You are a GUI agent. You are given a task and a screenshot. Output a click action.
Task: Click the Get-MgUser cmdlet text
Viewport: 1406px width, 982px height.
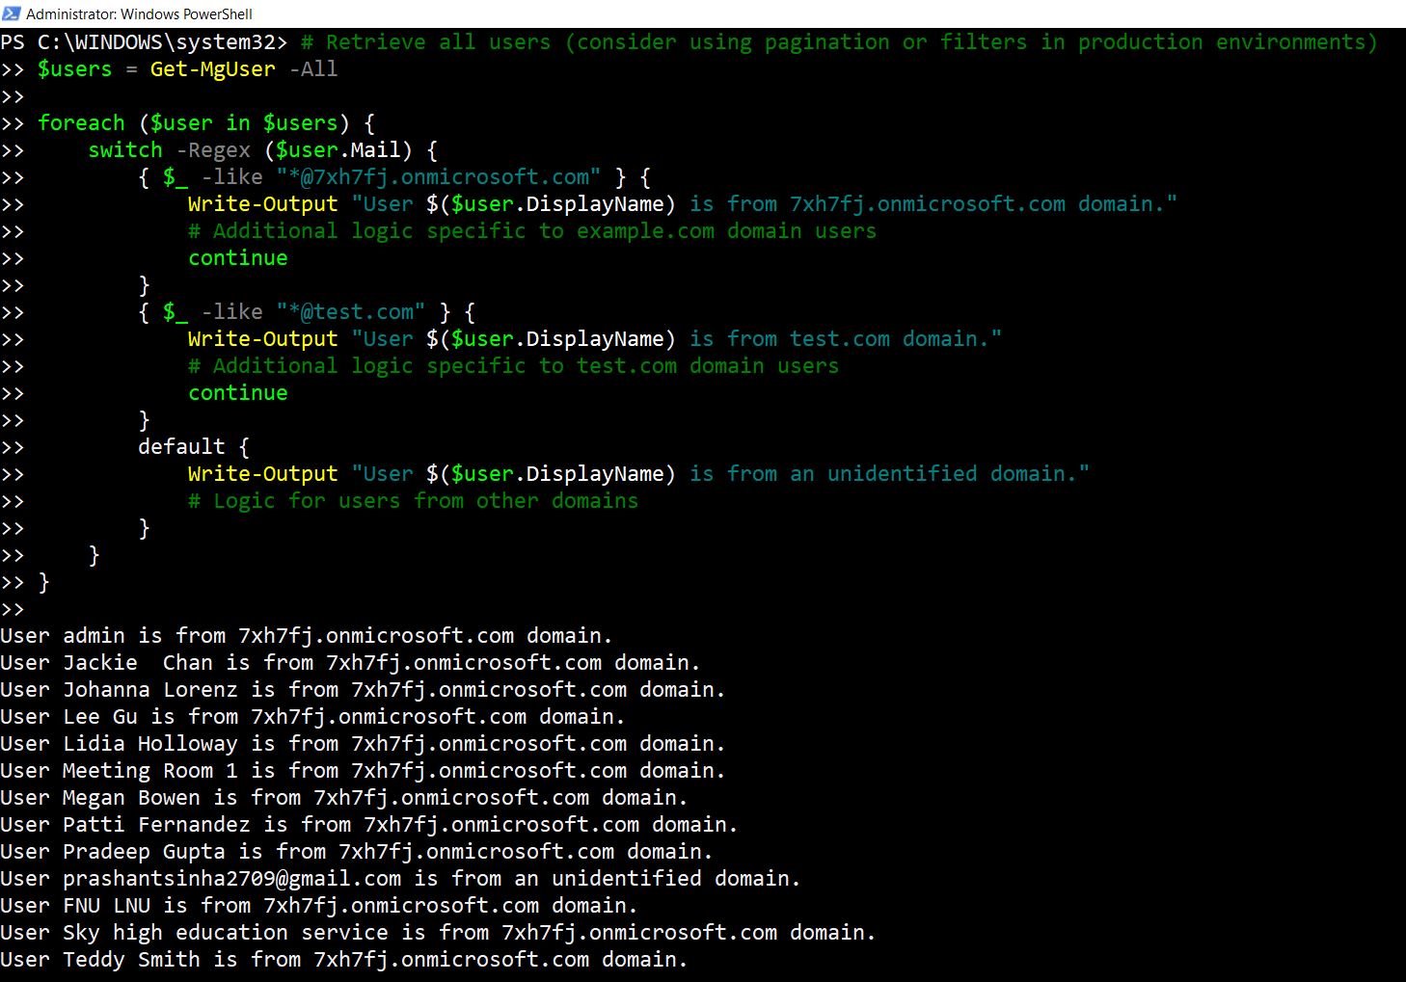212,69
